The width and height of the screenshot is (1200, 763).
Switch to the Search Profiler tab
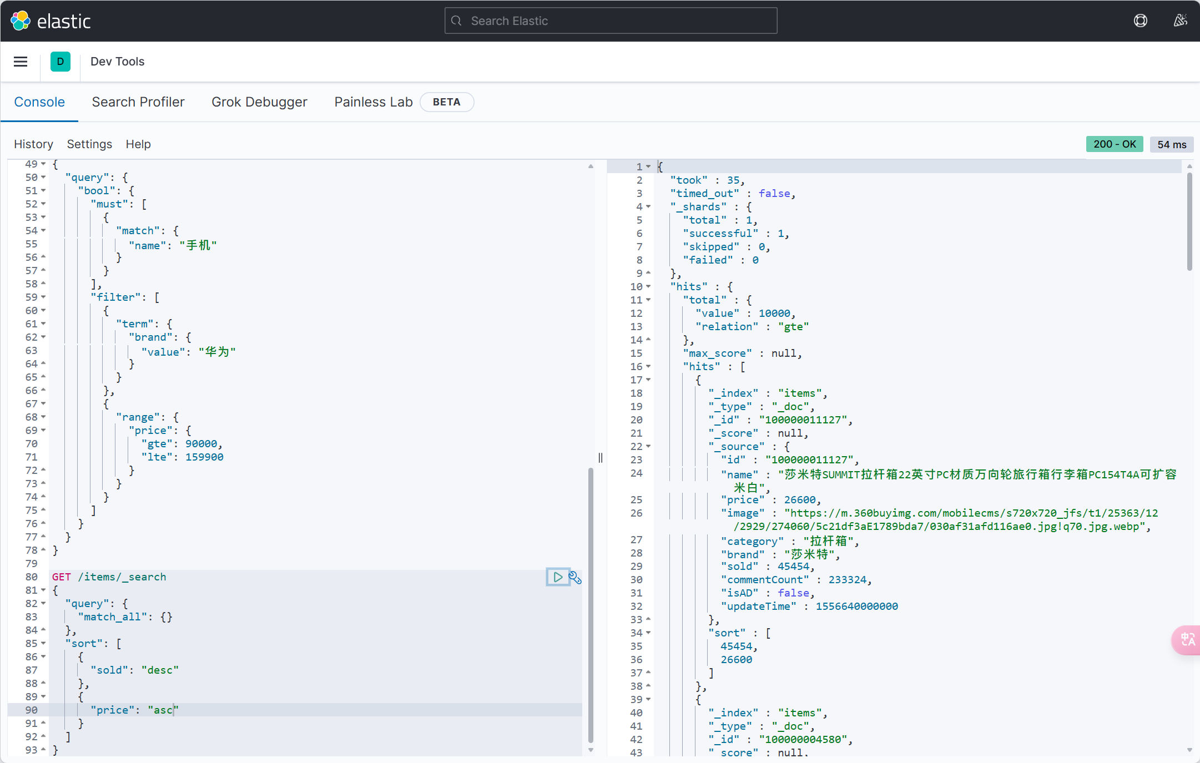click(138, 102)
